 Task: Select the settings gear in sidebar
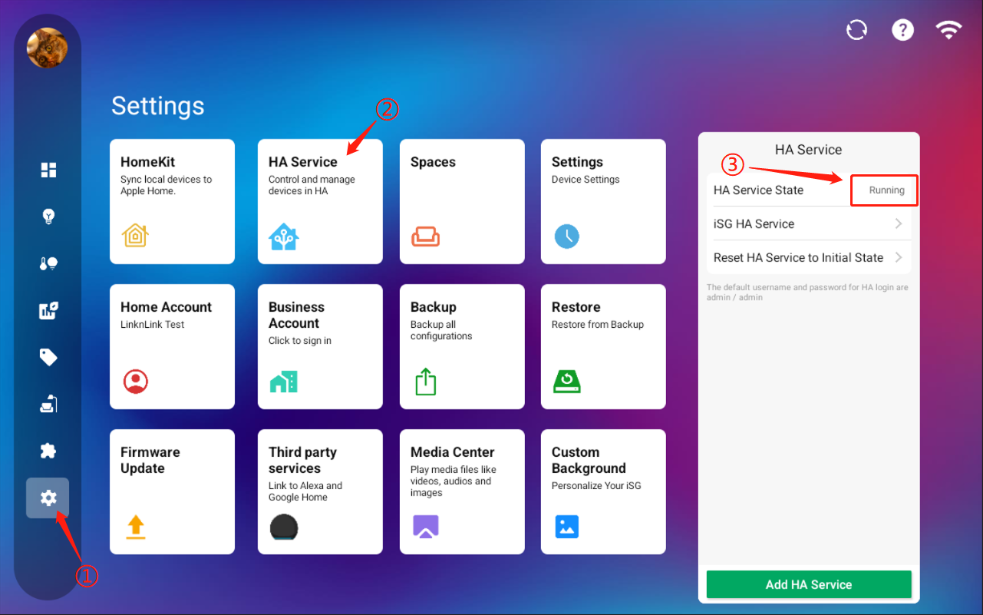coord(48,498)
